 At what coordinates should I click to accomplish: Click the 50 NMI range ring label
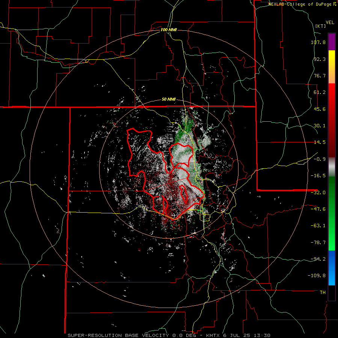pyautogui.click(x=169, y=100)
